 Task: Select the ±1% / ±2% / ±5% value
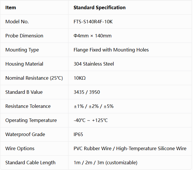[x=93, y=106]
